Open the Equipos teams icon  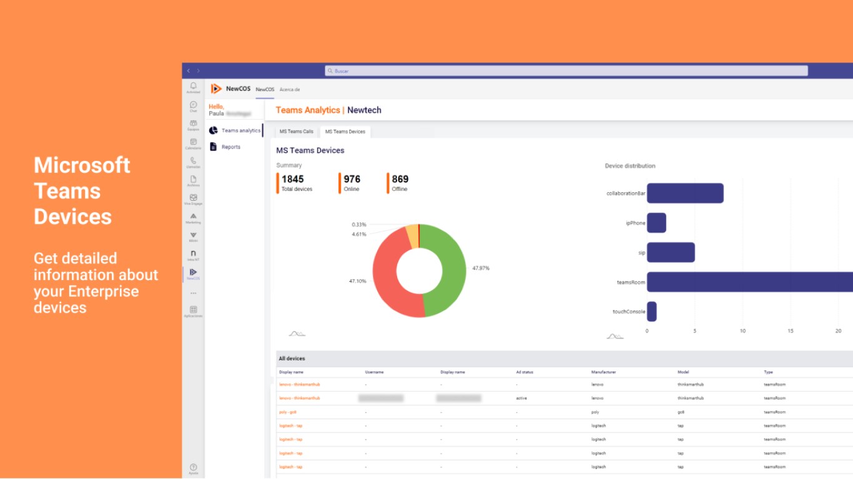coord(194,125)
